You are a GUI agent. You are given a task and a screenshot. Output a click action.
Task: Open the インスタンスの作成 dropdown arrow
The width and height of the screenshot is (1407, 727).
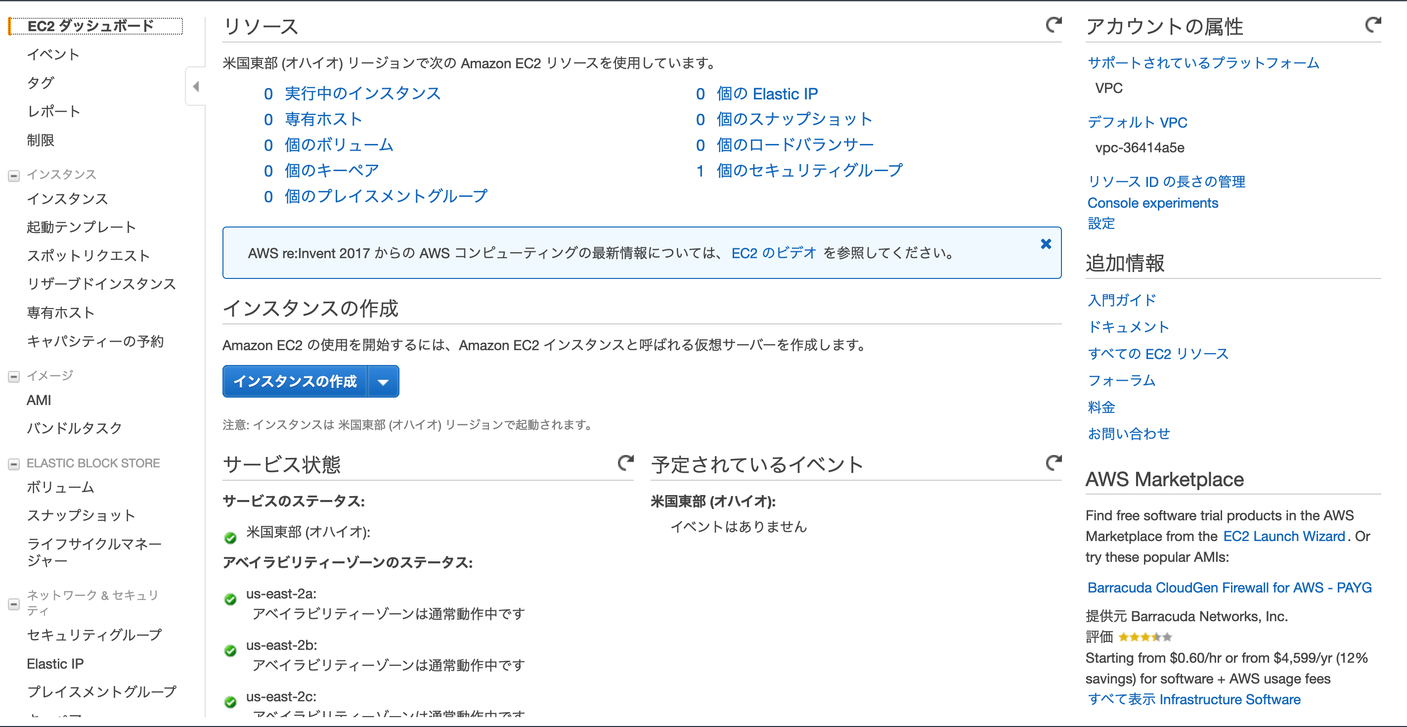pos(384,381)
